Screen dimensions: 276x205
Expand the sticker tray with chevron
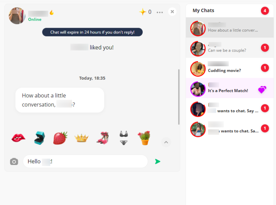click(x=166, y=142)
